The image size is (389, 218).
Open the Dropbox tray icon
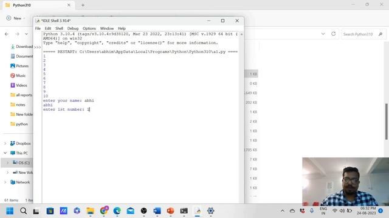(302, 211)
